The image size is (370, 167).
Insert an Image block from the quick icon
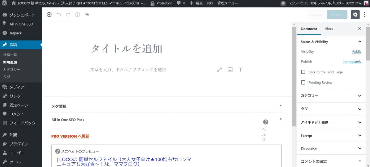[230, 70]
